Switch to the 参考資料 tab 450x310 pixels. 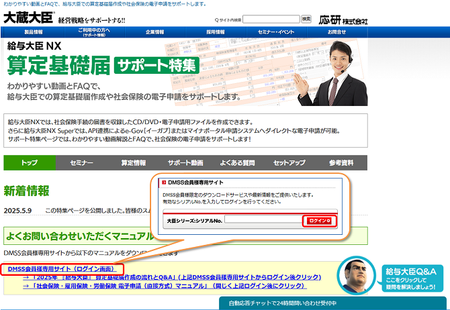pos(341,163)
